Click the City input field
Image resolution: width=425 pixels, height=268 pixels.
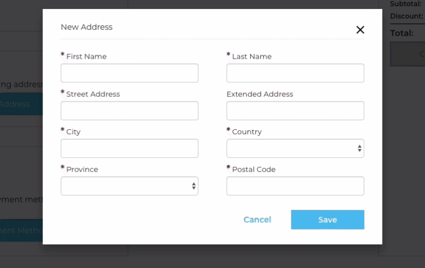130,148
